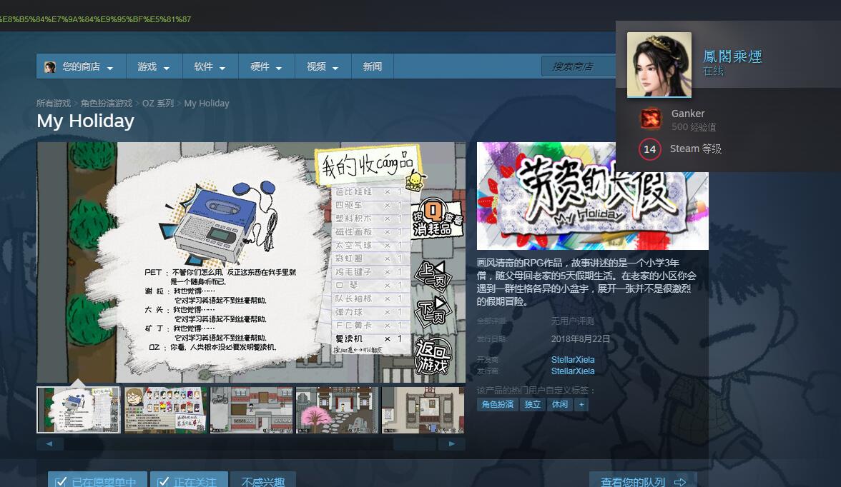Click the 独立 tag
This screenshot has height=487, width=841.
533,404
